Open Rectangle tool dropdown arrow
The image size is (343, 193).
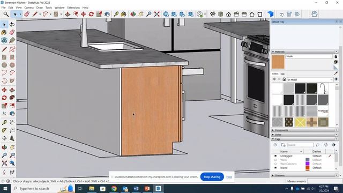[61, 14]
